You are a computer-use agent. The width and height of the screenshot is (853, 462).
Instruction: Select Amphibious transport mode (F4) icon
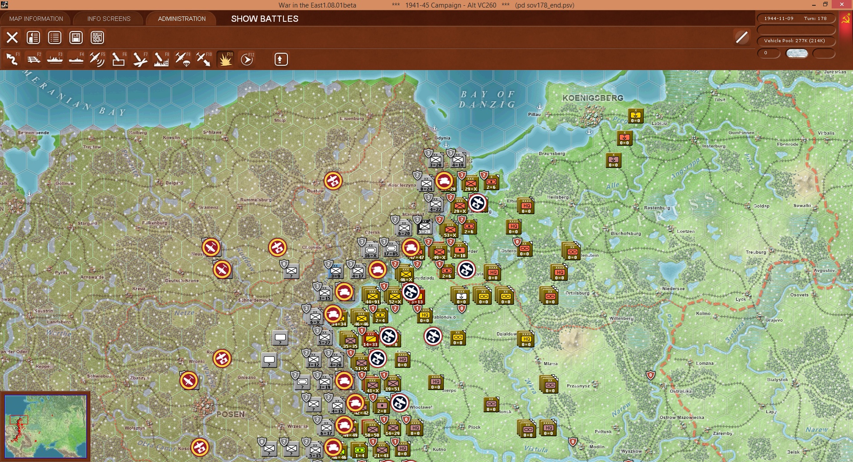(x=76, y=59)
